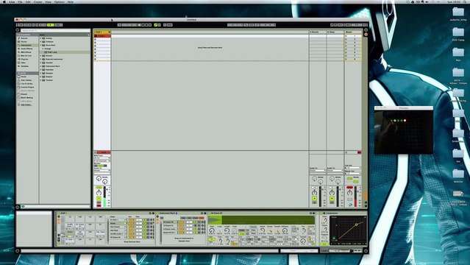Click the Drop Files and Devices Here area
The width and height of the screenshot is (470, 265).
point(210,47)
